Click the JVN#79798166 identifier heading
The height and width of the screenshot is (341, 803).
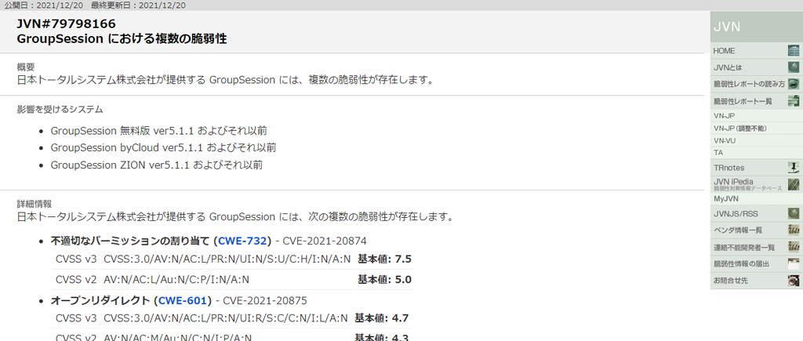66,24
